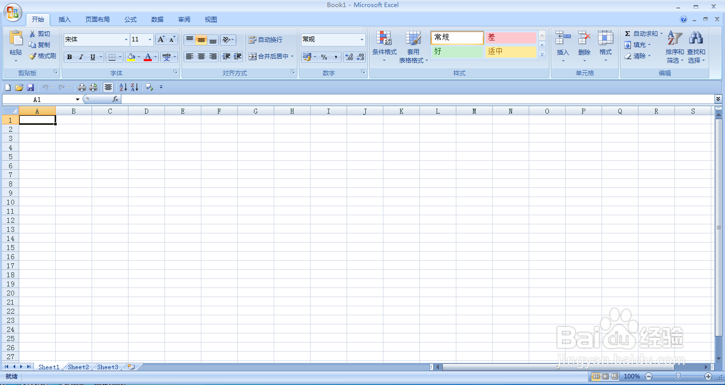This screenshot has height=385, width=725.
Task: Click the increase decimal icon
Action: pyautogui.click(x=349, y=57)
